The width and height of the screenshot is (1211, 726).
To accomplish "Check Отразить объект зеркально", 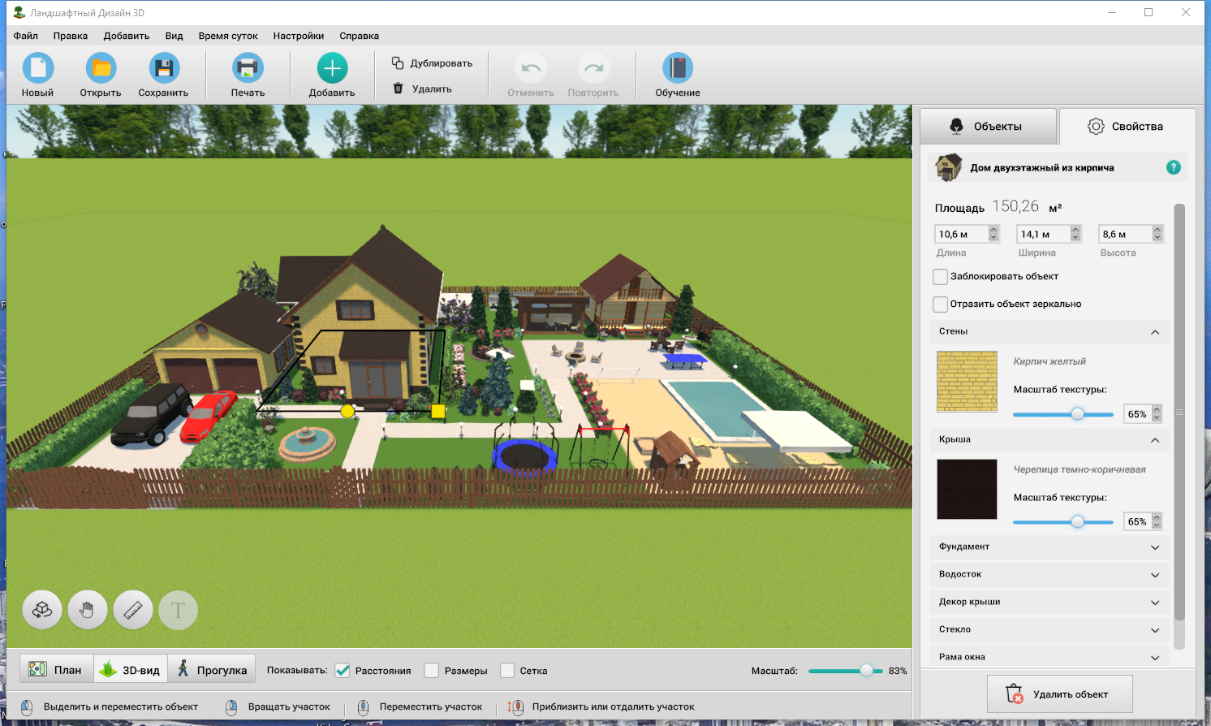I will (941, 305).
